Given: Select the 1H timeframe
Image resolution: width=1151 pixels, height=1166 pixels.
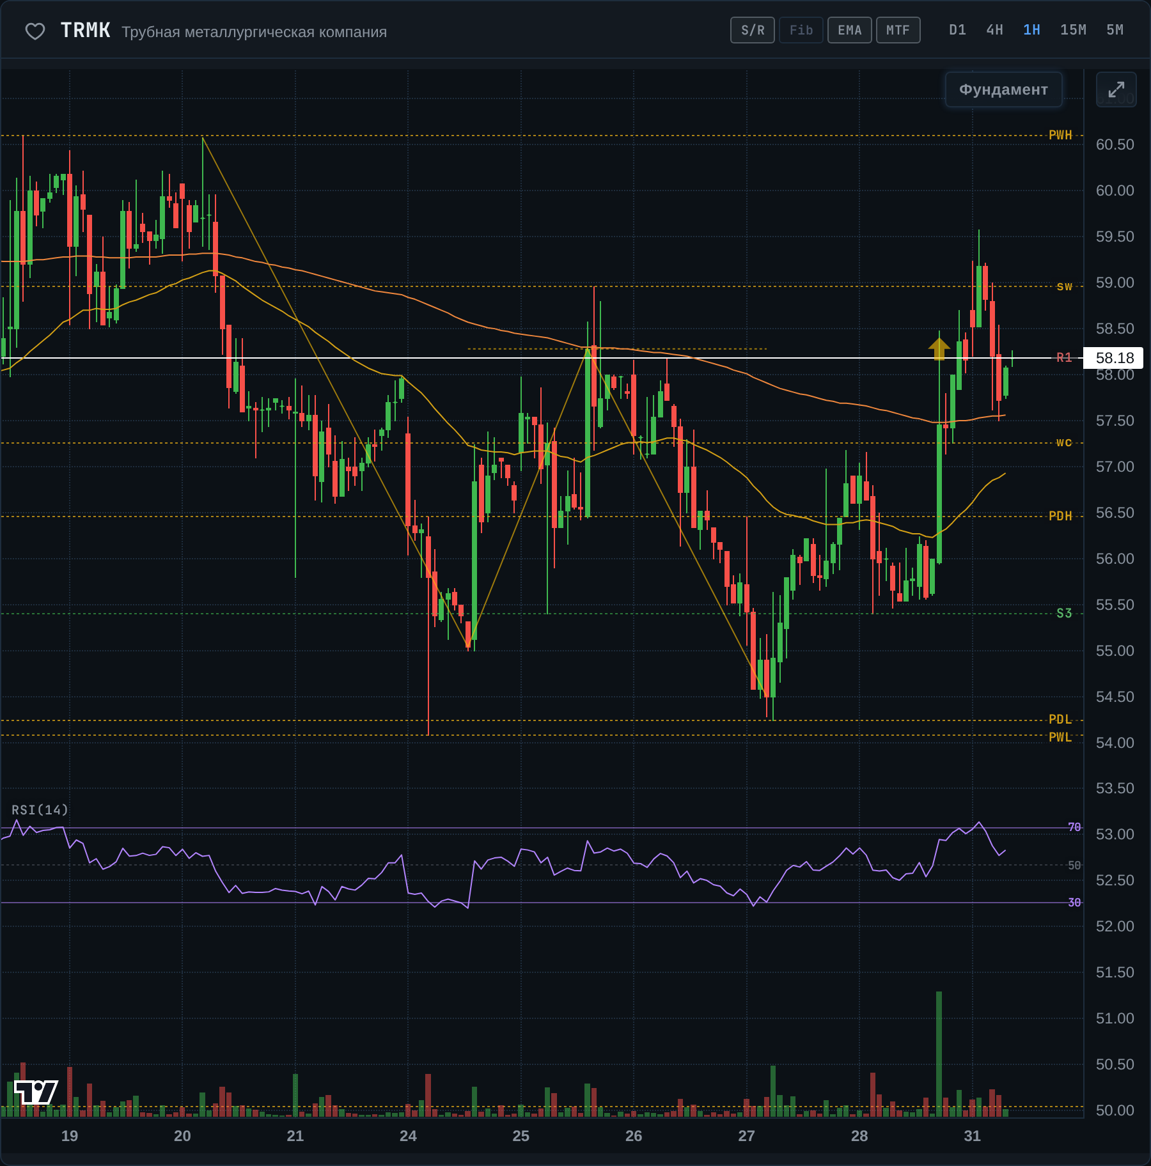Looking at the screenshot, I should pyautogui.click(x=1031, y=30).
